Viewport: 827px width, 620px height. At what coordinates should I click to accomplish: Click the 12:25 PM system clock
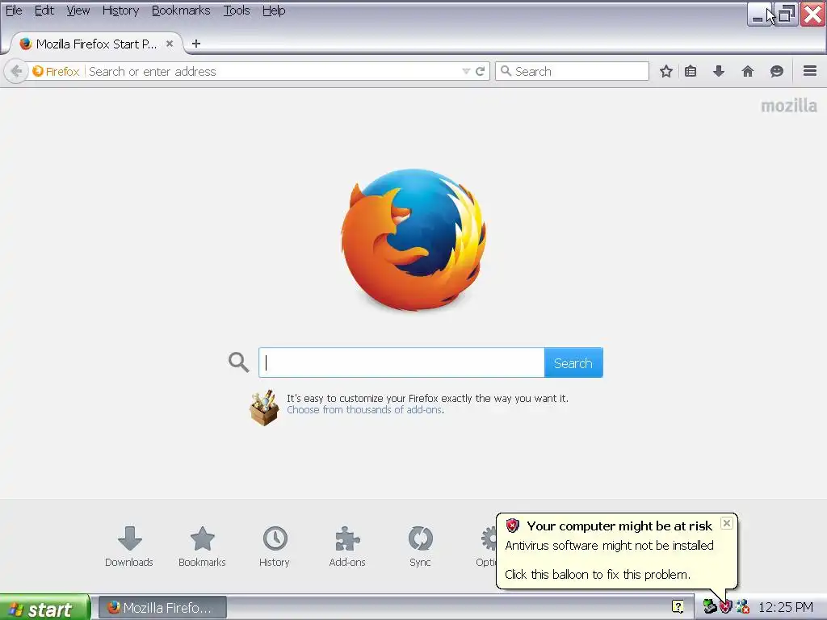785,607
